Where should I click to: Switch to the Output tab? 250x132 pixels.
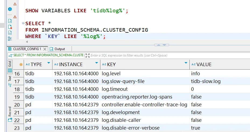59,49
